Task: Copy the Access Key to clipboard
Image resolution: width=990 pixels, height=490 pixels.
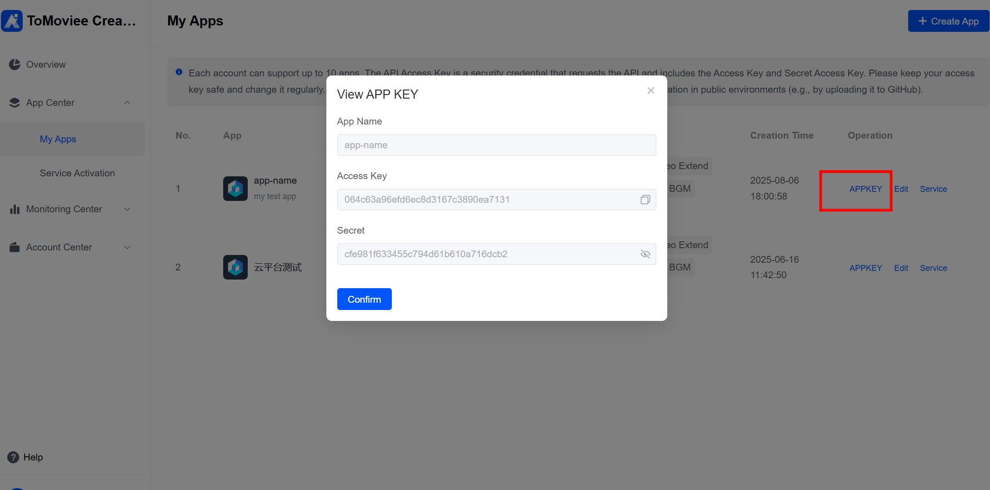Action: [x=645, y=200]
